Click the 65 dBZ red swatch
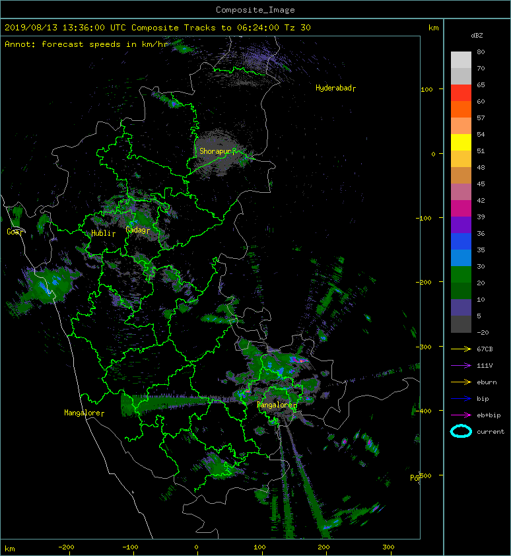Screen dimensions: 511x556 [461, 92]
